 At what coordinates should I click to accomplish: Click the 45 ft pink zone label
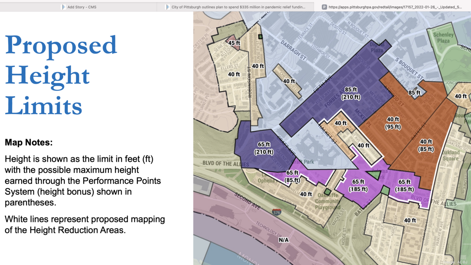coord(234,43)
